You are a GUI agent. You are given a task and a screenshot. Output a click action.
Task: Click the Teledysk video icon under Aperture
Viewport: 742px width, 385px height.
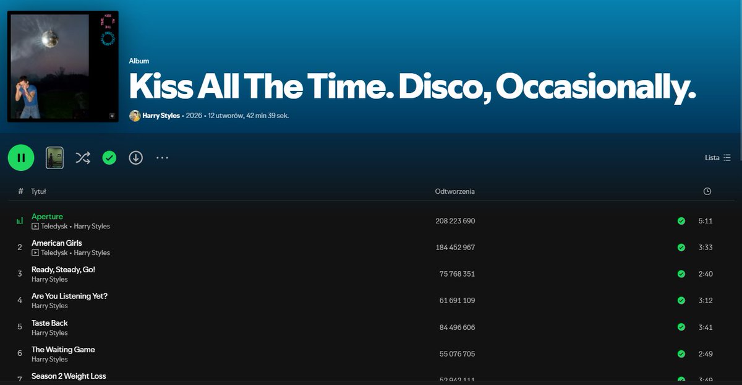click(35, 227)
